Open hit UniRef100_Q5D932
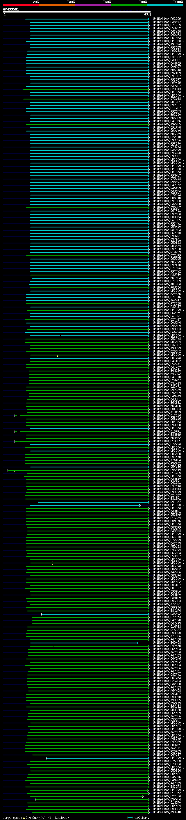The height and width of the screenshot is (820, 186). click(x=167, y=28)
